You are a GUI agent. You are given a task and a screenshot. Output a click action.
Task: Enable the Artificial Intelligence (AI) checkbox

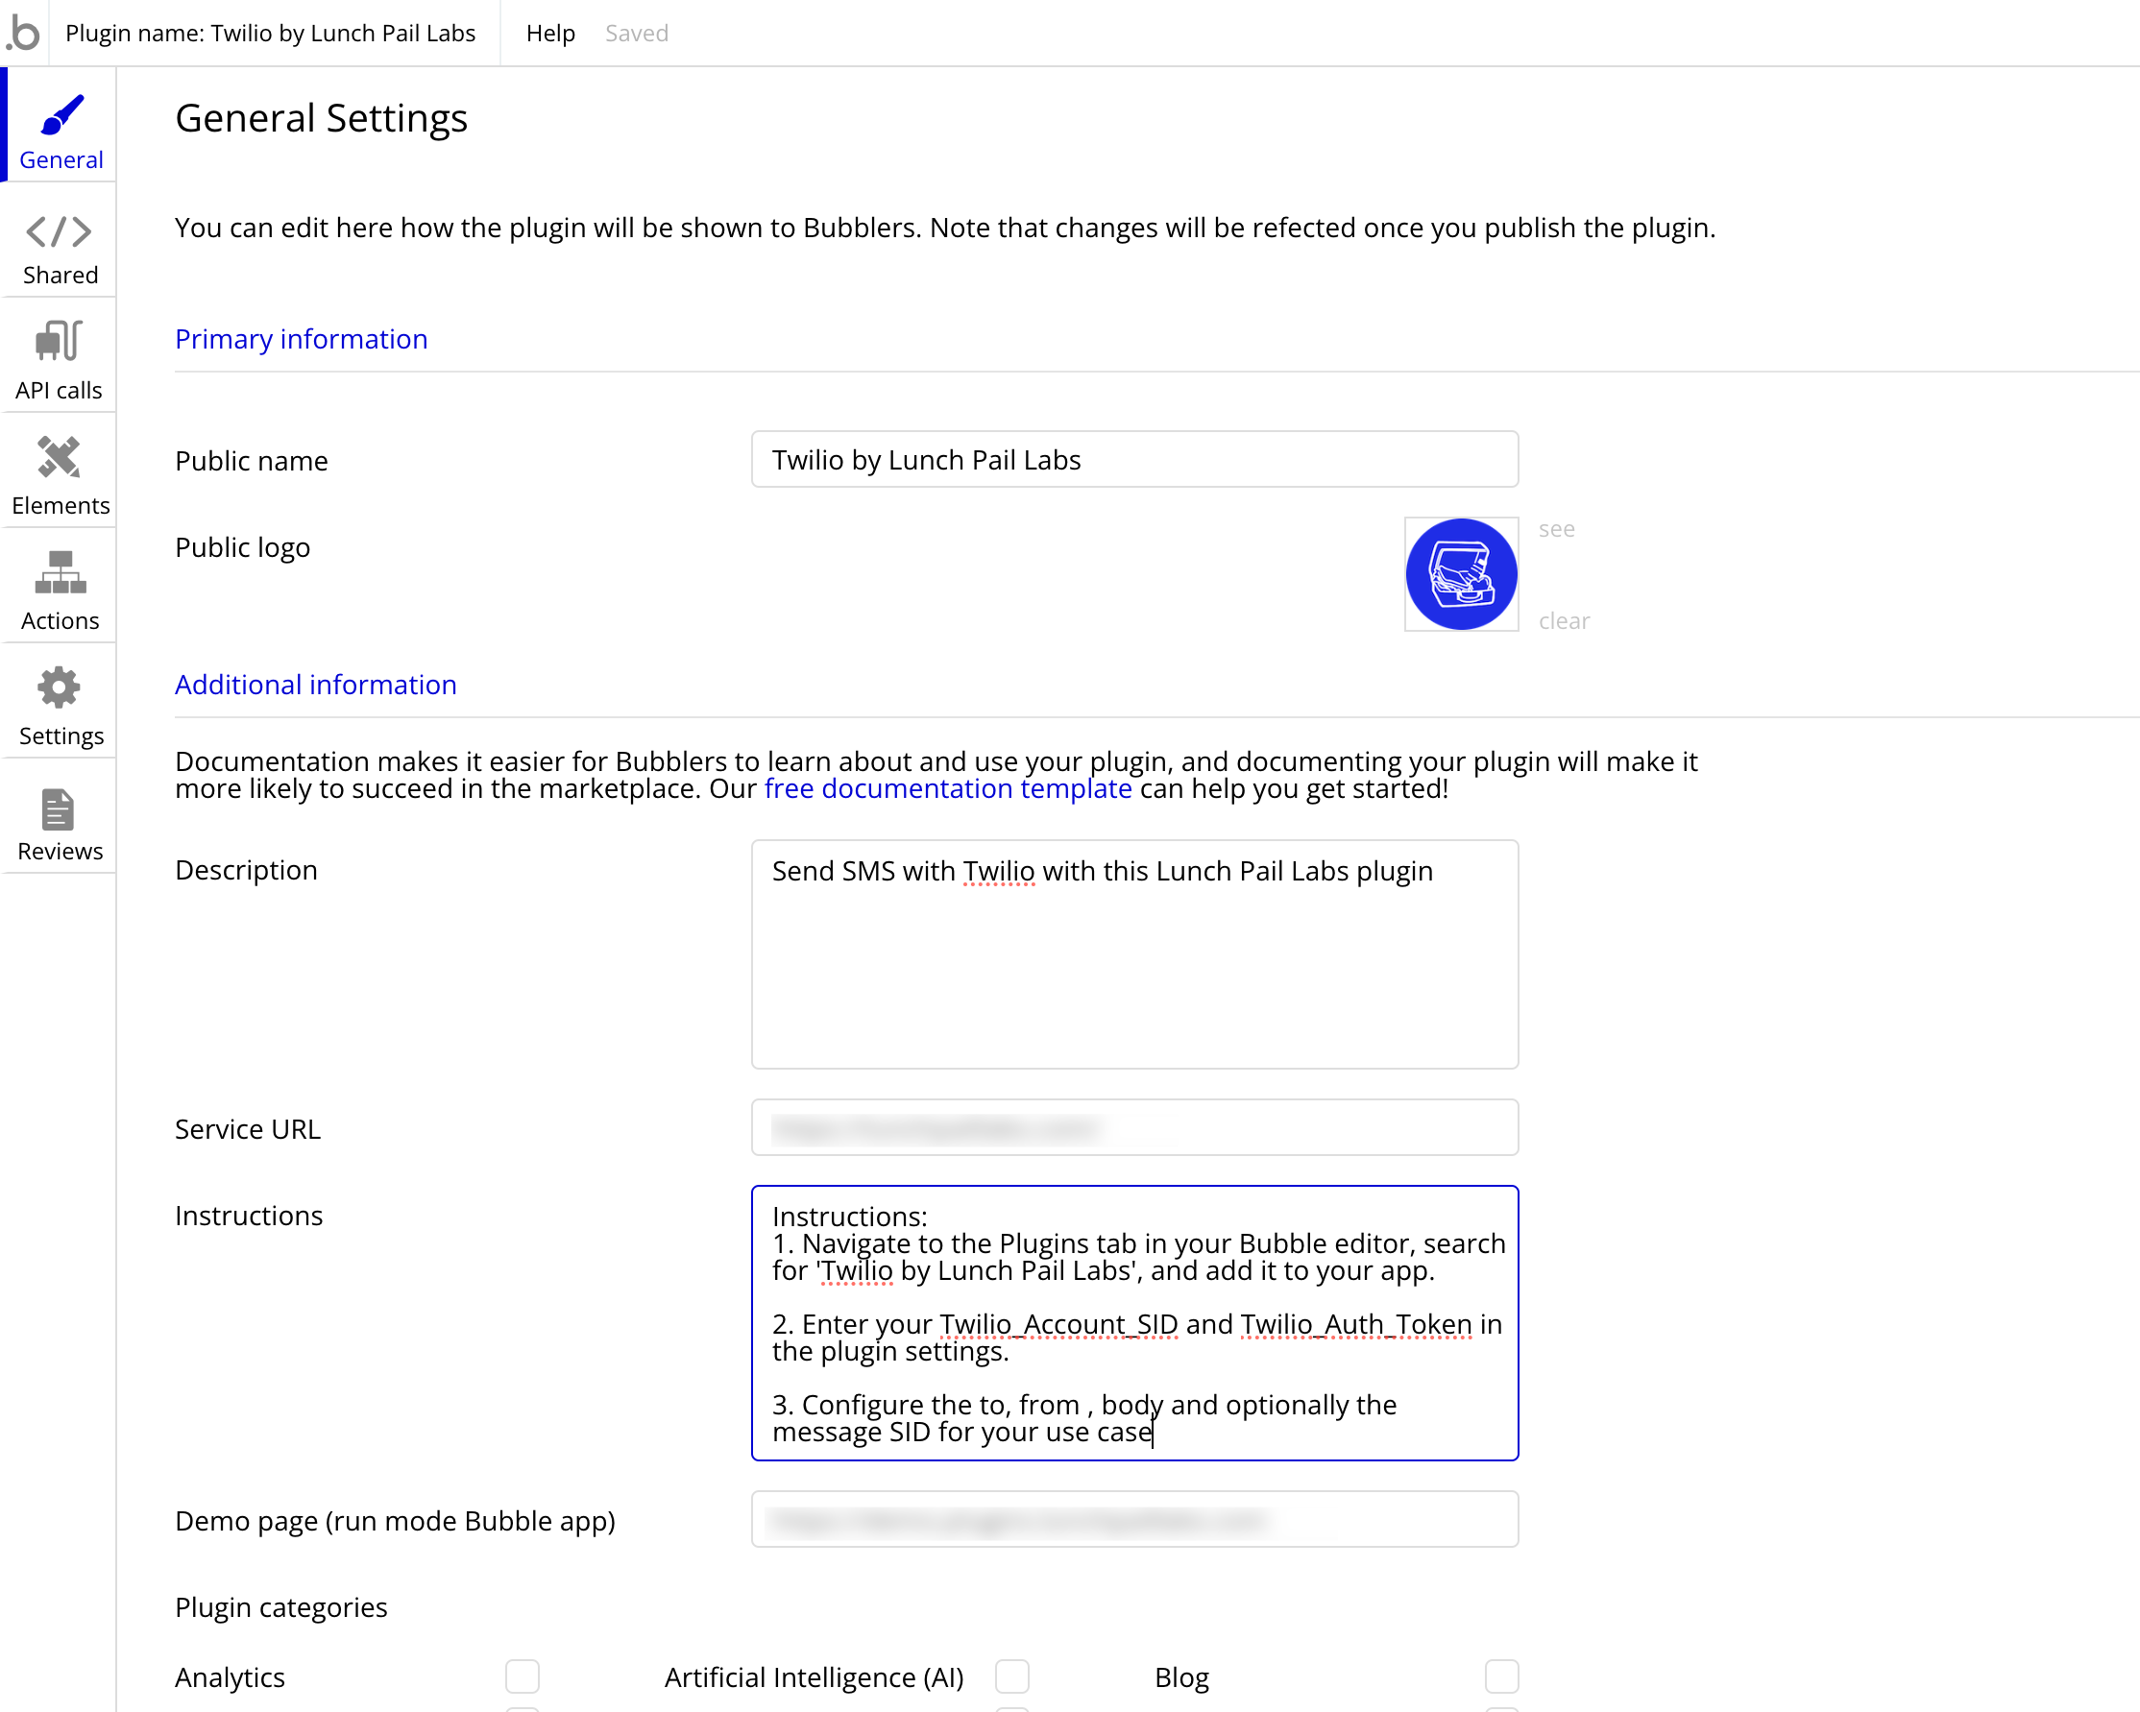point(1011,1676)
